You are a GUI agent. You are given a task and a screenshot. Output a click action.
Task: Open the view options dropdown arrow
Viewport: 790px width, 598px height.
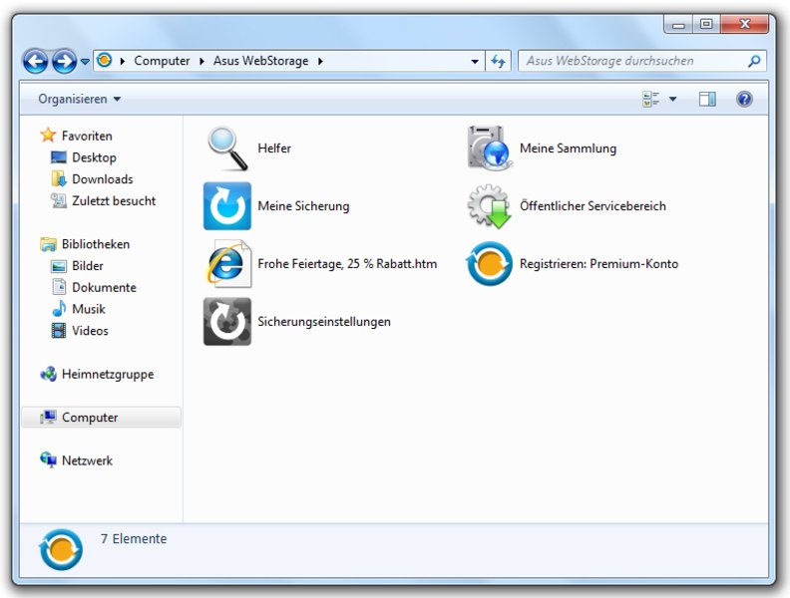coord(672,99)
